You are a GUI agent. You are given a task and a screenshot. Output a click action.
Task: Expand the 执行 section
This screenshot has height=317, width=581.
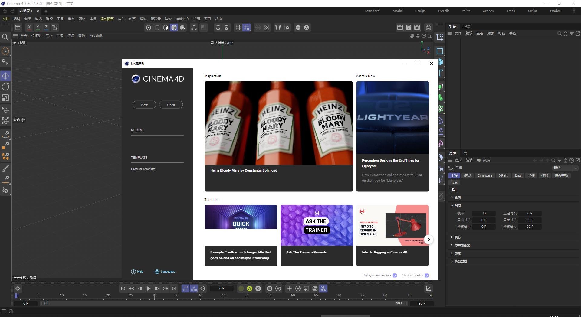pyautogui.click(x=452, y=237)
